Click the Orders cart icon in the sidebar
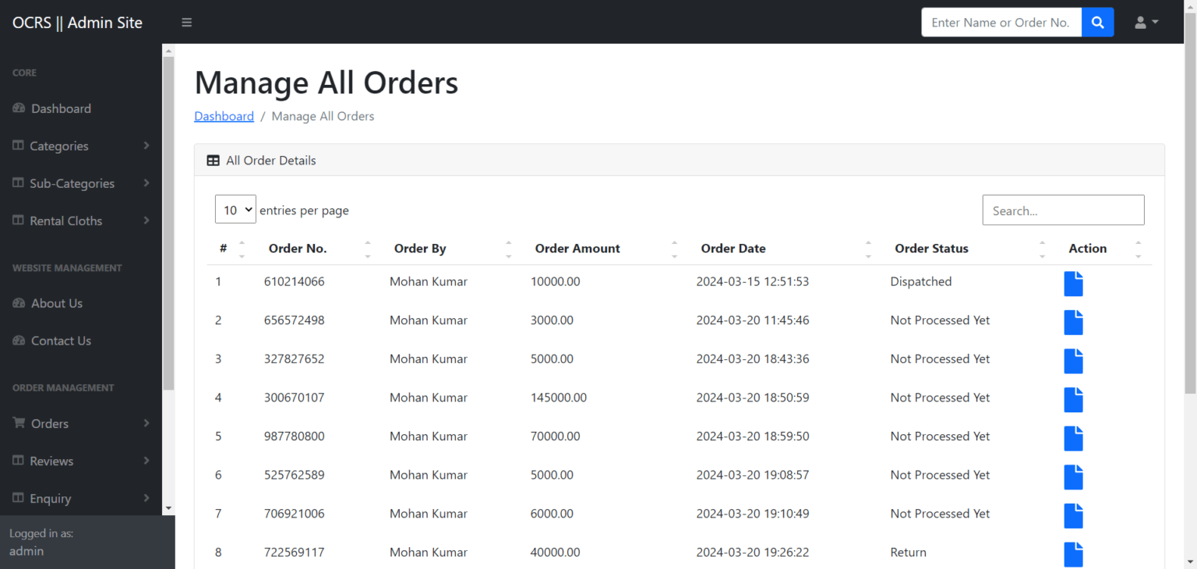Image resolution: width=1197 pixels, height=569 pixels. point(17,423)
